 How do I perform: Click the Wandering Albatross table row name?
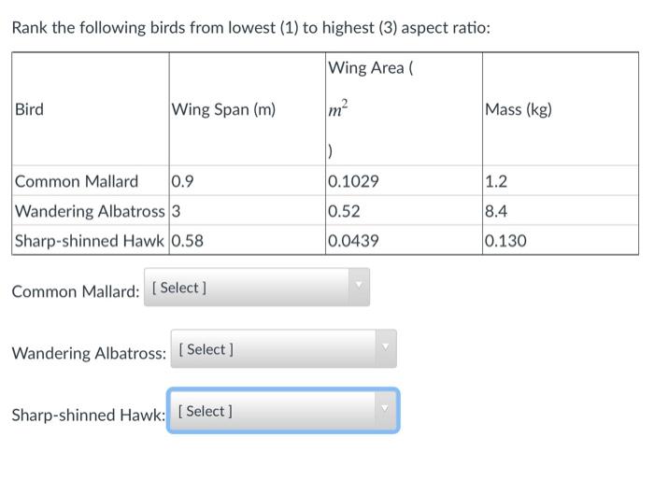[x=90, y=211]
